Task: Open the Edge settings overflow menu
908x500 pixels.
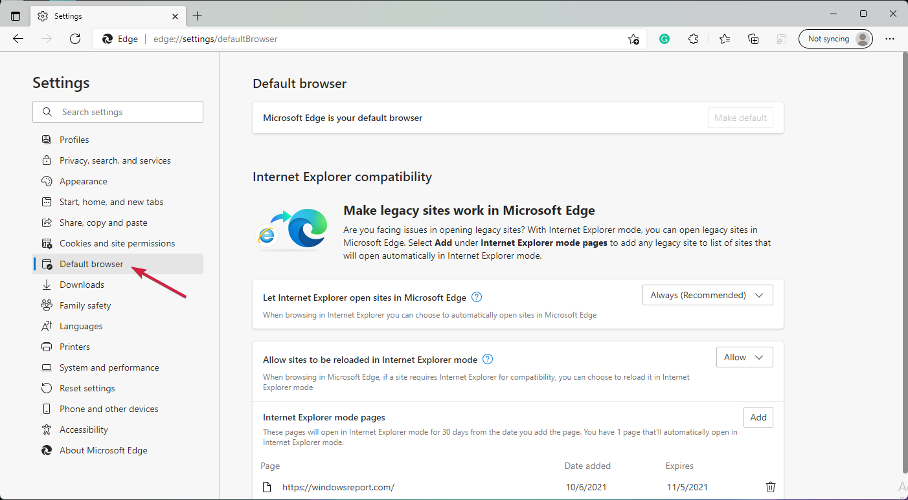Action: [890, 39]
